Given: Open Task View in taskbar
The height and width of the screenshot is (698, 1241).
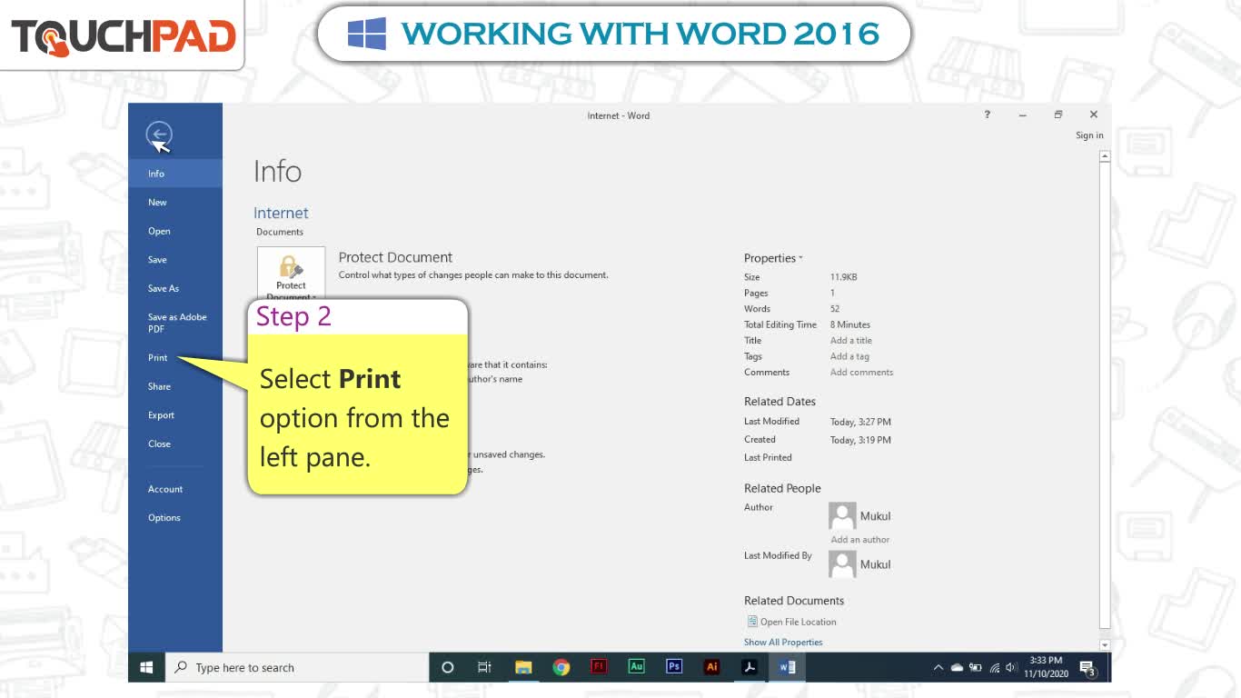Looking at the screenshot, I should pyautogui.click(x=484, y=667).
